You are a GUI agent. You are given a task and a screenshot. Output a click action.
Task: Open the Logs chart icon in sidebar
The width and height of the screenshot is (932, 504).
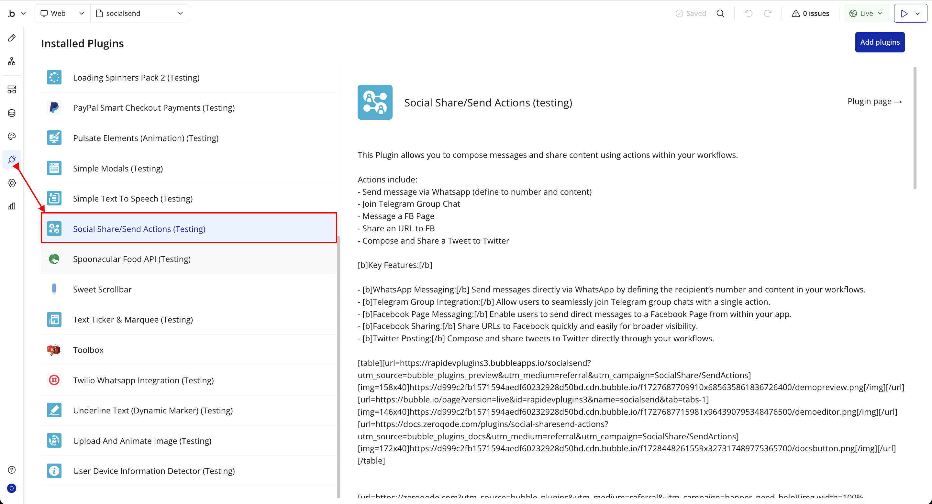12,206
